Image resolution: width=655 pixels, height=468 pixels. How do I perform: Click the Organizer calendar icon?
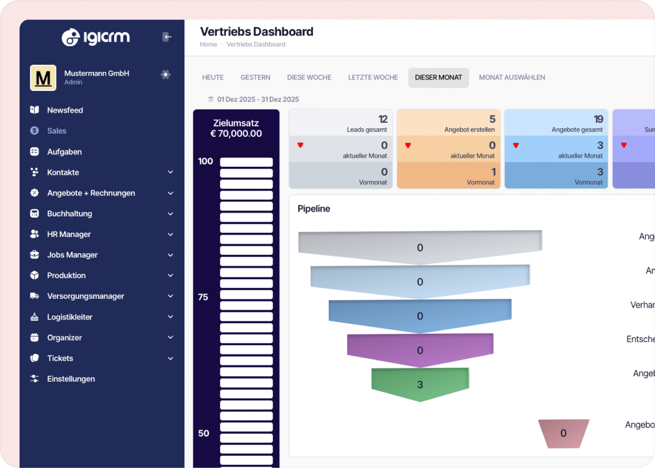coord(35,338)
